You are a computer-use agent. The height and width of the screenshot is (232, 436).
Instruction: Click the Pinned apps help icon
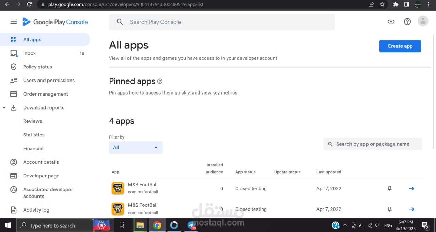[160, 81]
